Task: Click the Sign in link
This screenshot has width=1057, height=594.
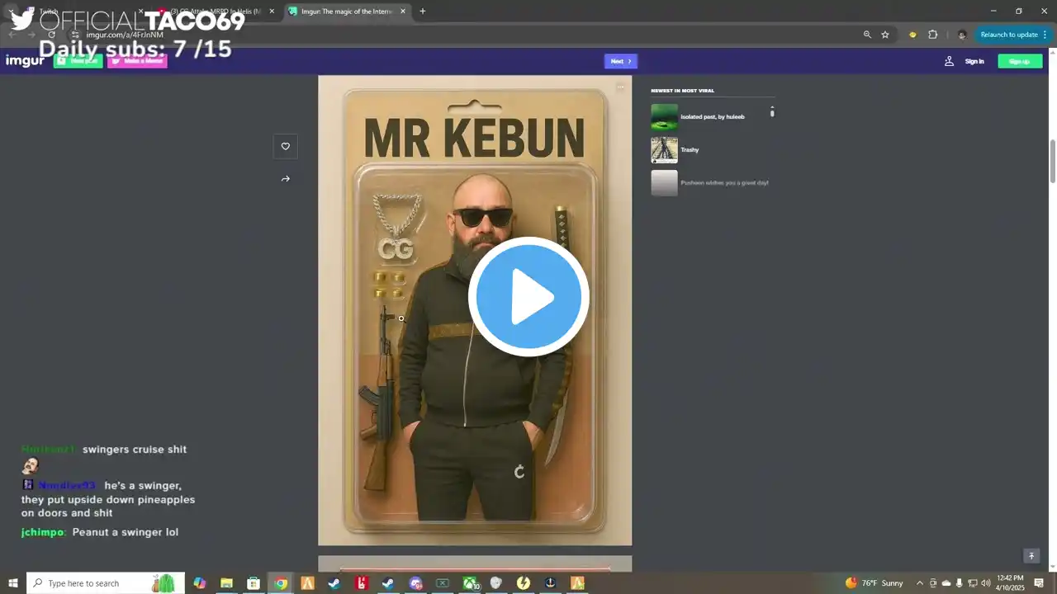Action: point(974,61)
